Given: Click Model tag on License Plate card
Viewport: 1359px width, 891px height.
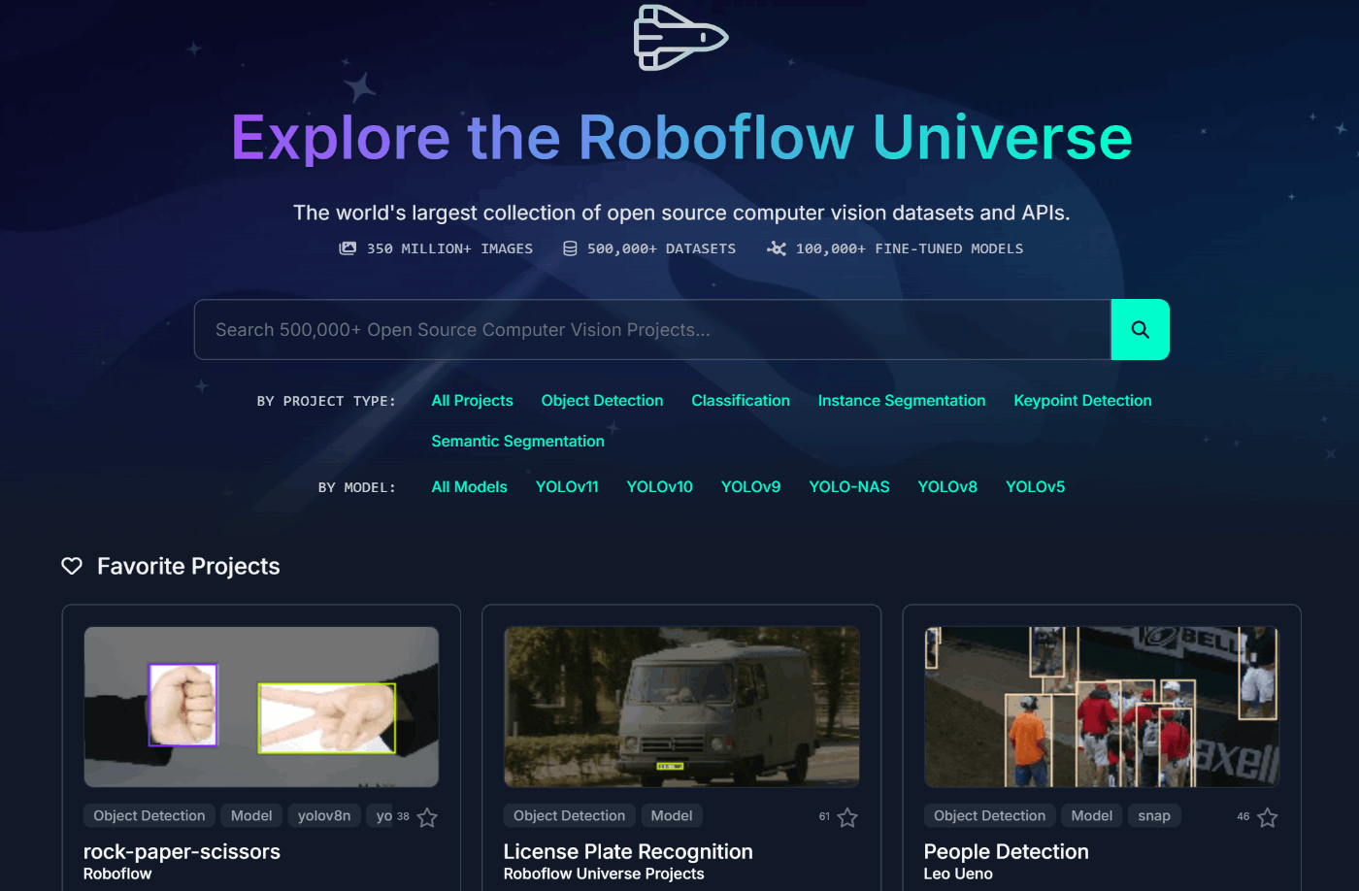Looking at the screenshot, I should tap(672, 816).
